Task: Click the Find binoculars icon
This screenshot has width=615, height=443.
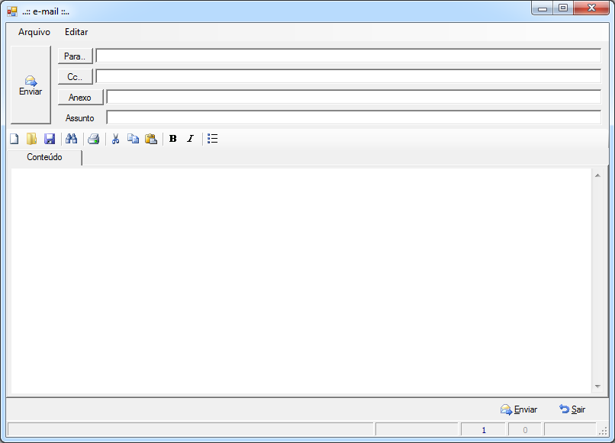Action: tap(72, 138)
